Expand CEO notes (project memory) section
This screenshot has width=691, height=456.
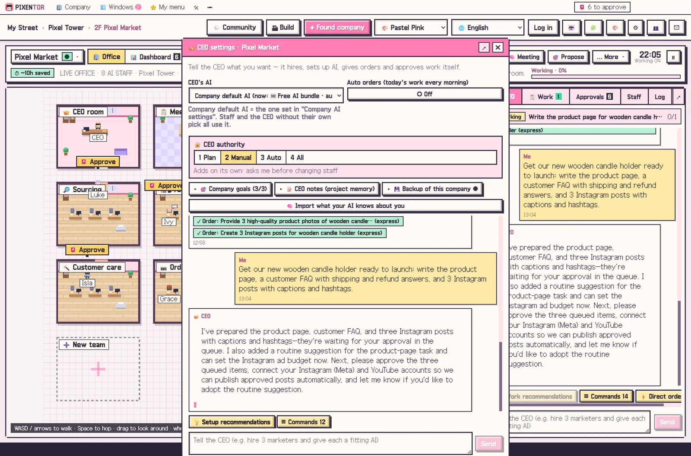pos(327,189)
